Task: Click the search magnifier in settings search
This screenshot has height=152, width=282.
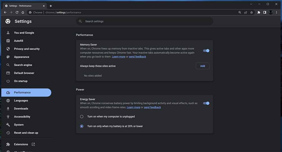Action: tap(80, 21)
